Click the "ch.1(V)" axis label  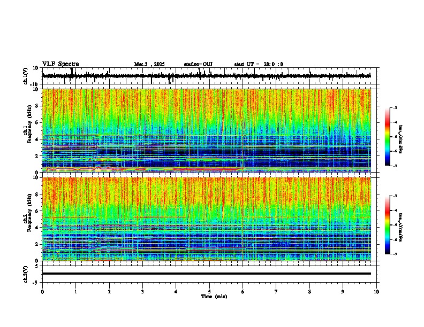[26, 76]
